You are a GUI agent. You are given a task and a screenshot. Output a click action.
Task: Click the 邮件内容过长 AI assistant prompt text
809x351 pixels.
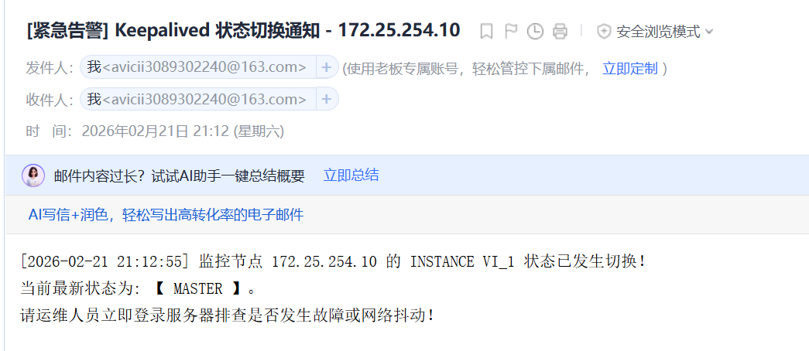[179, 175]
